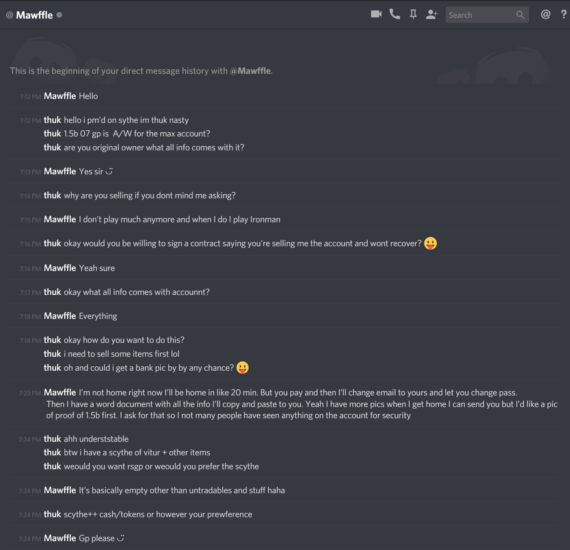Click the search magnifier icon
This screenshot has width=570, height=550.
pyautogui.click(x=520, y=15)
